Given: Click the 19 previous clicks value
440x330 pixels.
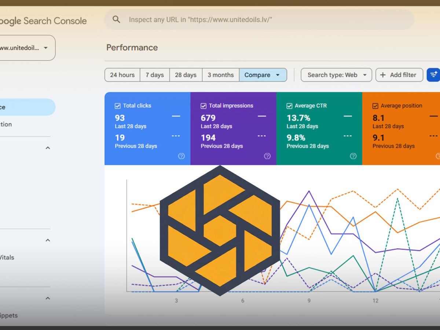Looking at the screenshot, I should coord(120,137).
